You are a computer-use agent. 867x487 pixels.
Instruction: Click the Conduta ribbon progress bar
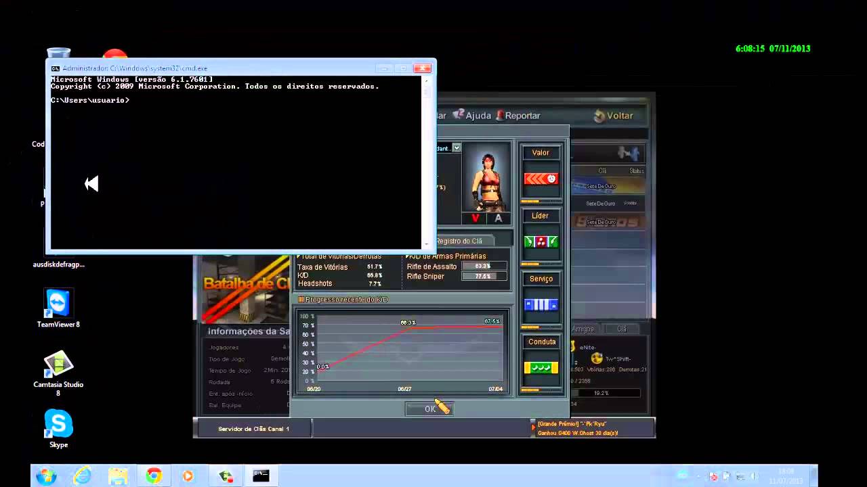[541, 390]
